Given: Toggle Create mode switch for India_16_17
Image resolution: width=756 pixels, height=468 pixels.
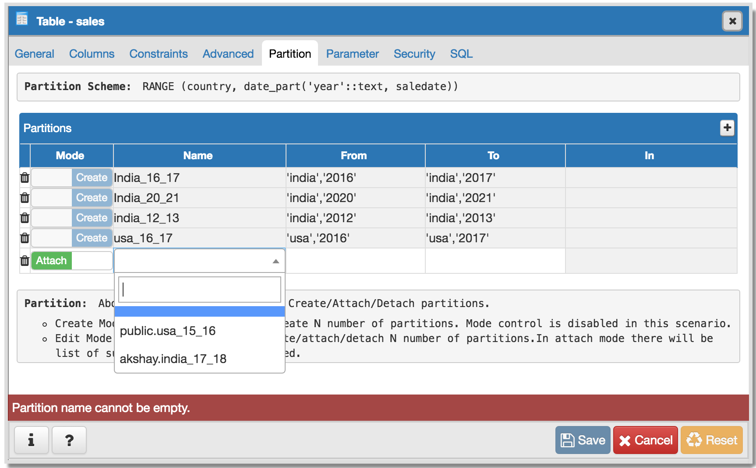Looking at the screenshot, I should click(x=72, y=178).
